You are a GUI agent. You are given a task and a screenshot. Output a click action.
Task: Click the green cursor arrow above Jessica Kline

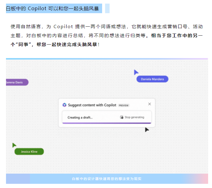(x=14, y=145)
